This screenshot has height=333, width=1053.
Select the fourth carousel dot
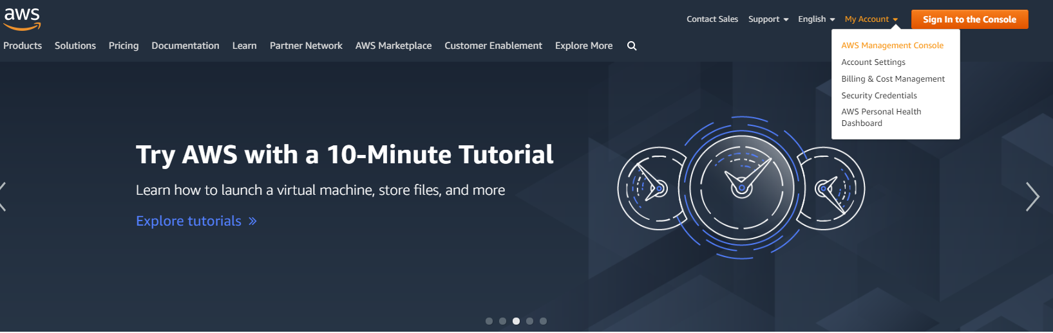coord(529,321)
